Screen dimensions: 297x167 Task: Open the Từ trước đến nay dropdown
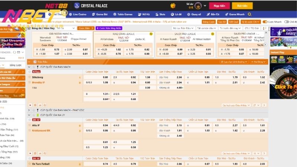[x=230, y=28]
